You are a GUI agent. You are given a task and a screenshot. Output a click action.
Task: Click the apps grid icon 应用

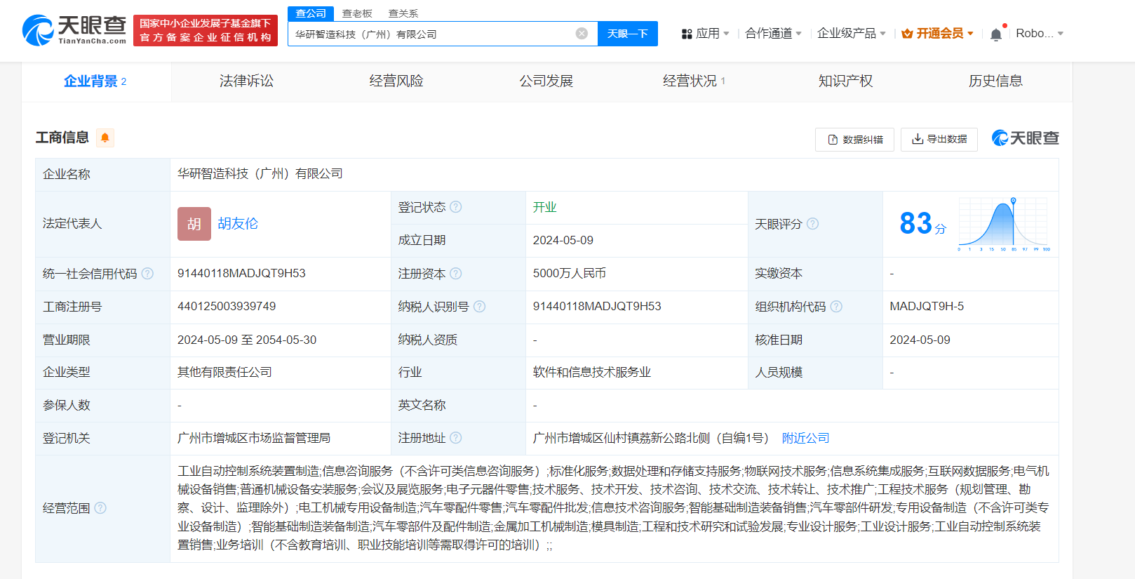tap(687, 34)
